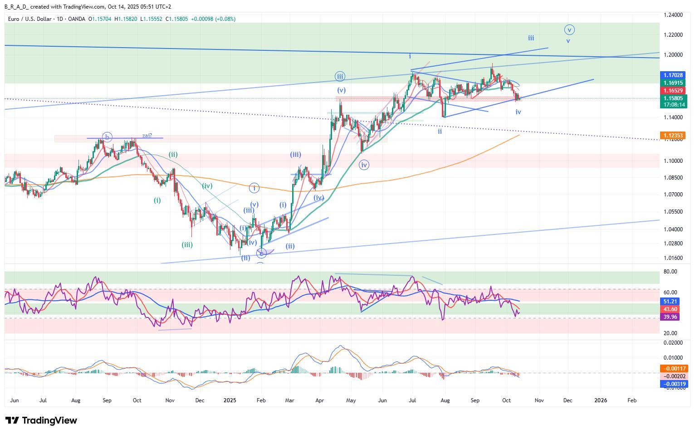Click the 2025 year mark on the time axis
This screenshot has width=695, height=434.
[230, 400]
